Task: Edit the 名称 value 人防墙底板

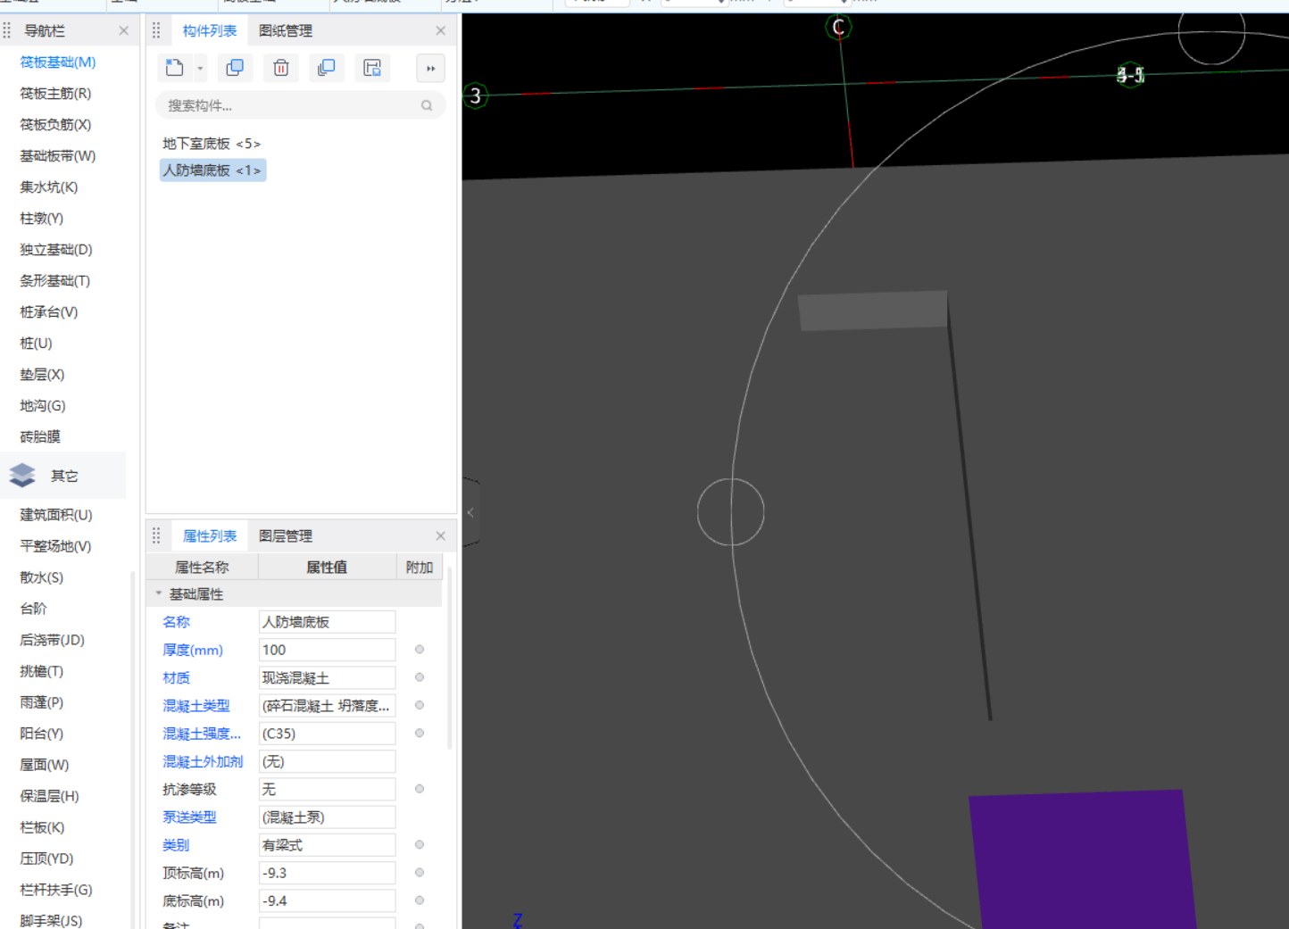Action: pos(327,622)
